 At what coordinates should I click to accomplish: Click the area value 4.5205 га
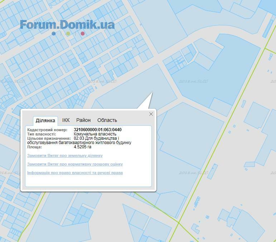(x=82, y=147)
